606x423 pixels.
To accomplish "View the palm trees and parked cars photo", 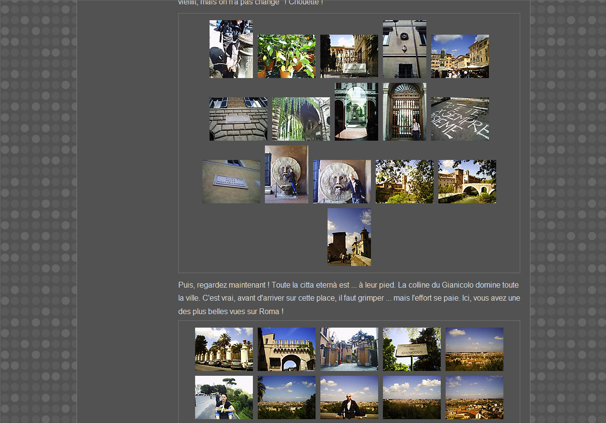I will (224, 349).
